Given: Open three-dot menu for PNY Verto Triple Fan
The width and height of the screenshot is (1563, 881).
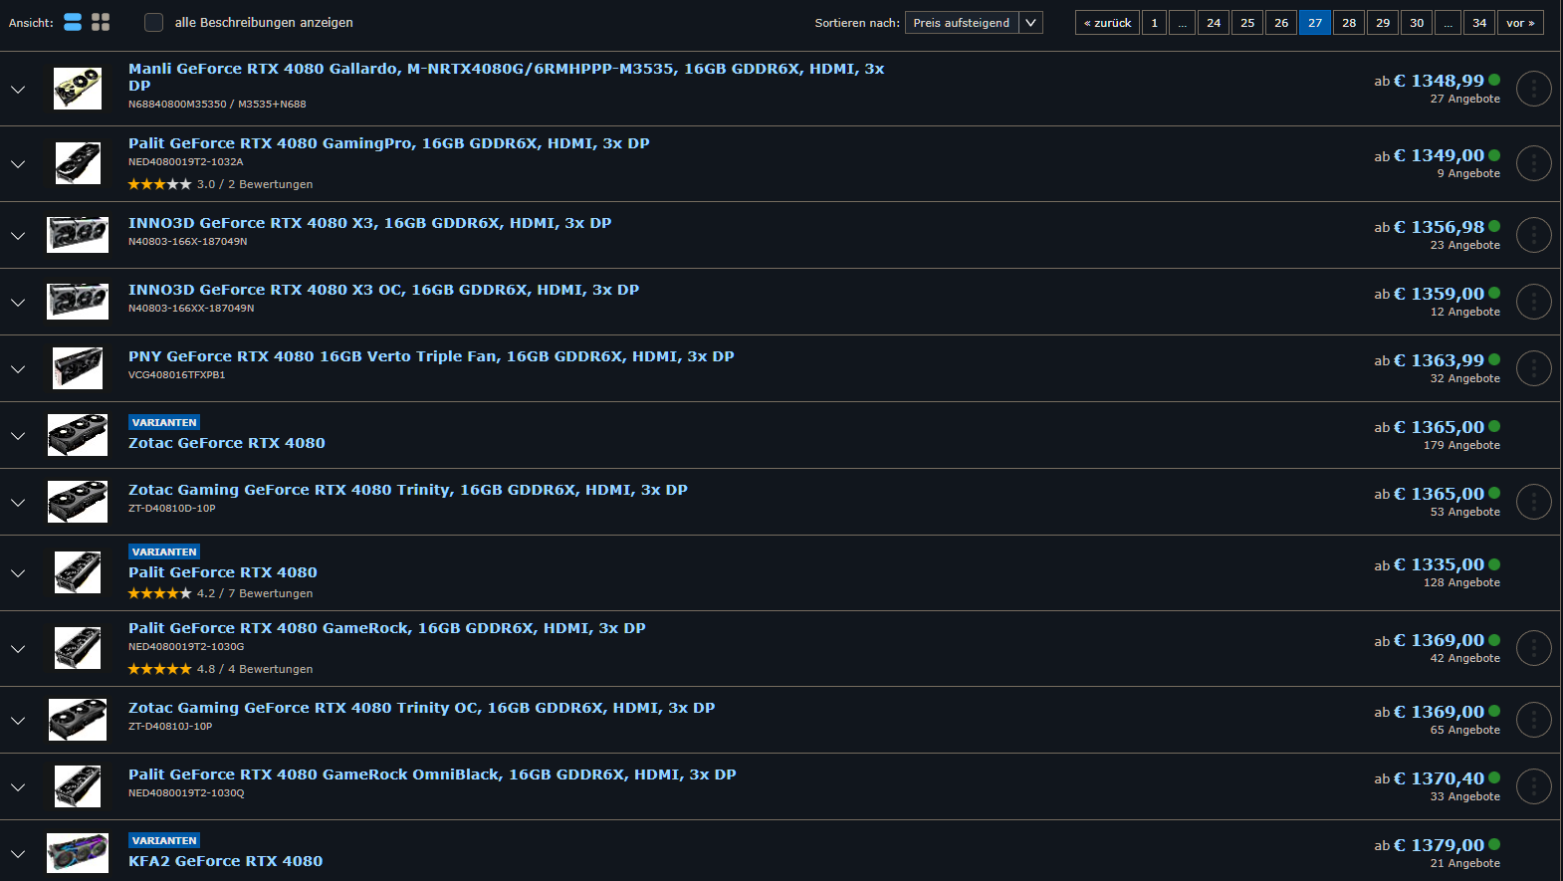Looking at the screenshot, I should (1533, 368).
